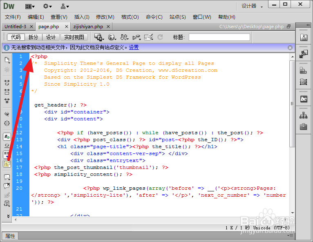This screenshot has height=242, width=313.
Task: Close the page.php tab
Action: point(67,27)
